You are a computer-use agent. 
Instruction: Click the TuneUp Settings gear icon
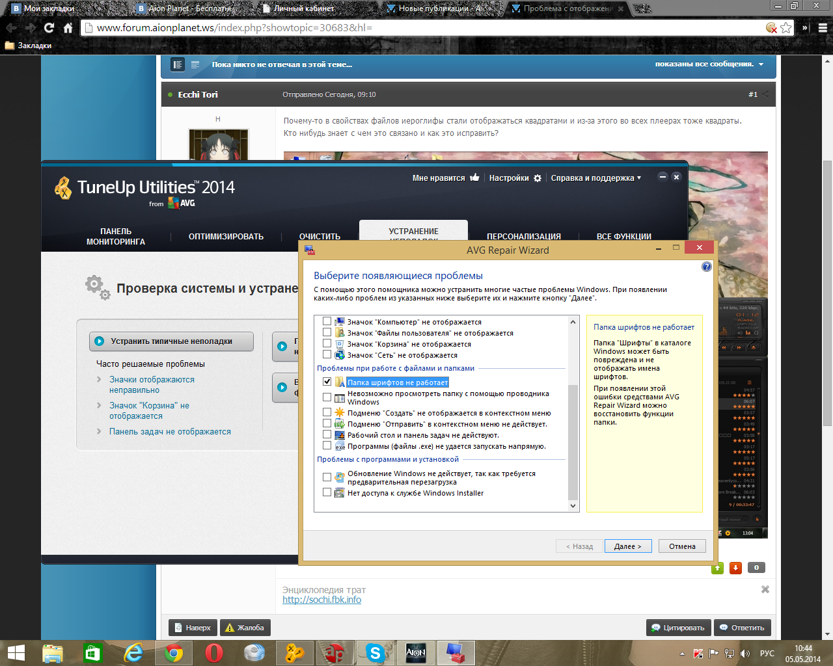pyautogui.click(x=538, y=178)
